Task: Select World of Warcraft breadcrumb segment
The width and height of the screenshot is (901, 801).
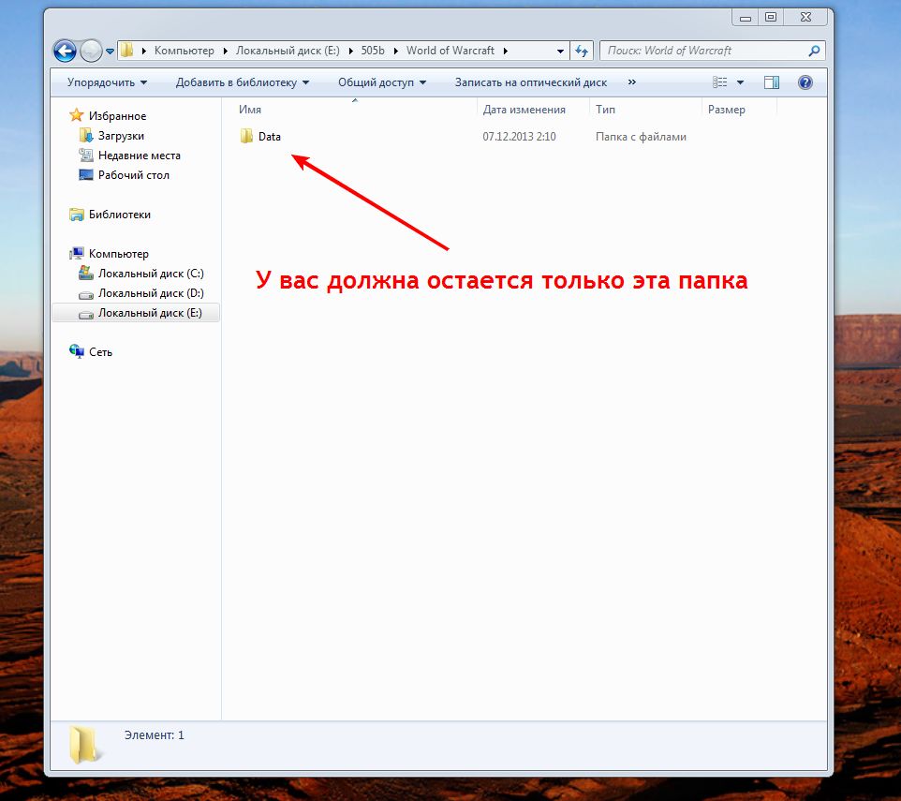Action: pos(450,51)
